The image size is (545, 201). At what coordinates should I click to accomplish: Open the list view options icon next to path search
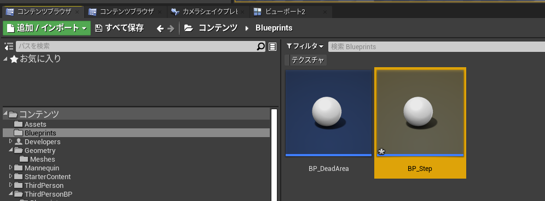coord(272,46)
